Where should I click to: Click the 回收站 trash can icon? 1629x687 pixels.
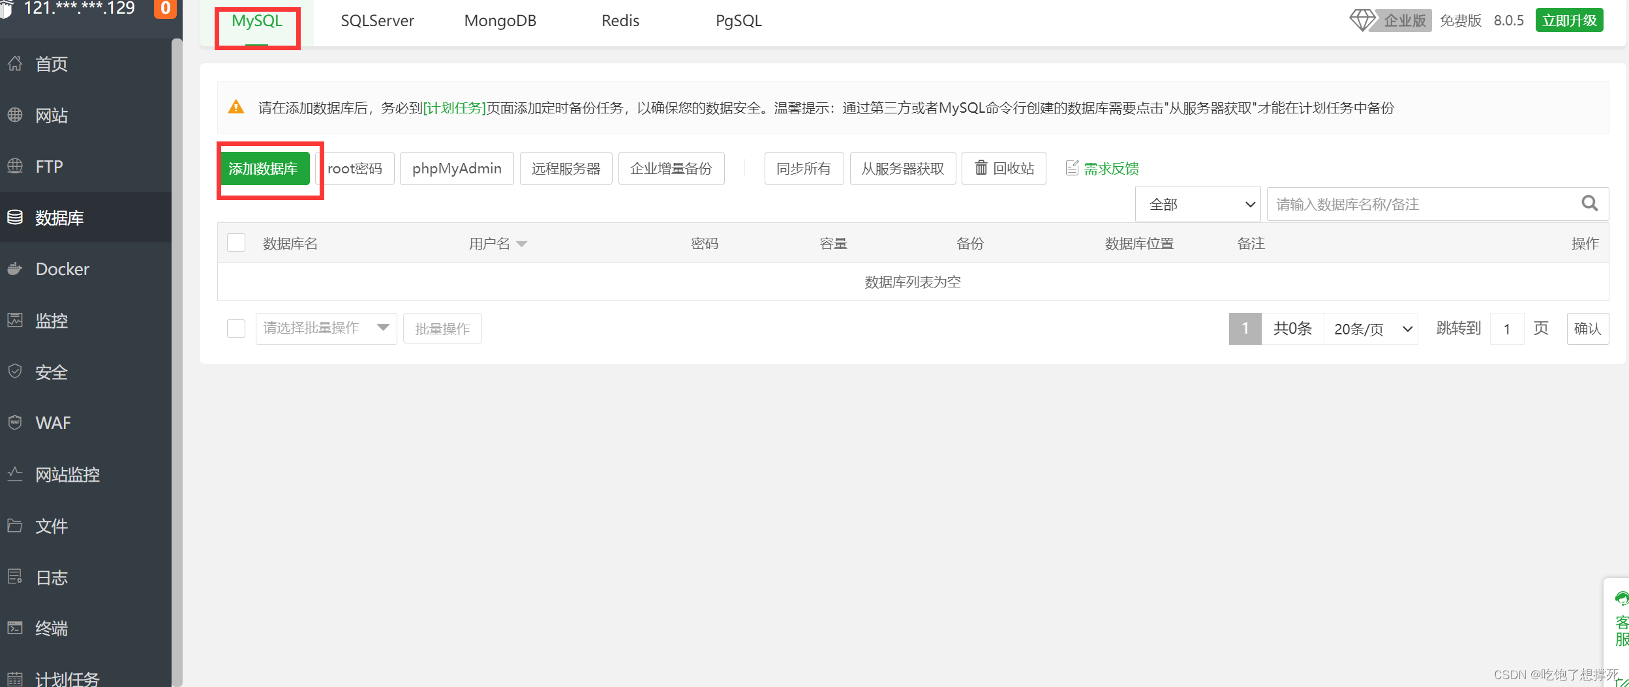coord(981,168)
